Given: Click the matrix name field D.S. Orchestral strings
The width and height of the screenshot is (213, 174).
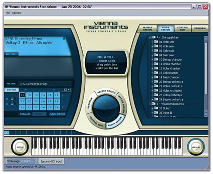Looking at the screenshot, I should (45, 84).
